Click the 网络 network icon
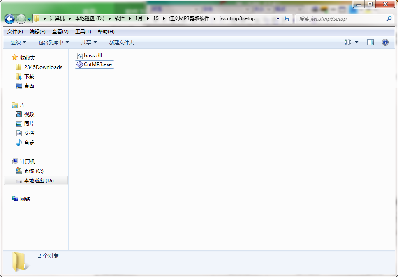The image size is (398, 277). point(15,199)
